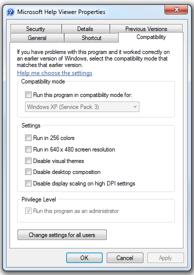Close the Properties dialog window
This screenshot has width=194, height=275.
pos(176,10)
